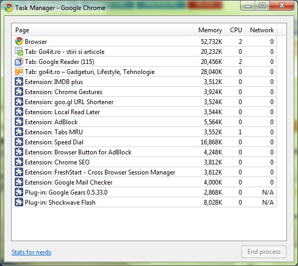
Task: Maximize the Task Manager window
Action: [262, 6]
